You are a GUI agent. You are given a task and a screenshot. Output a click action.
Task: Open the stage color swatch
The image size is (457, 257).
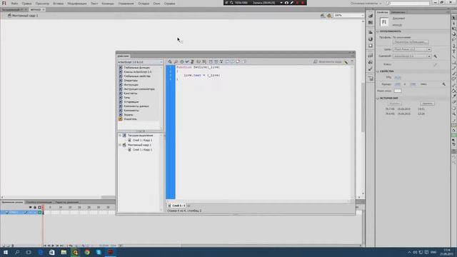(398, 91)
